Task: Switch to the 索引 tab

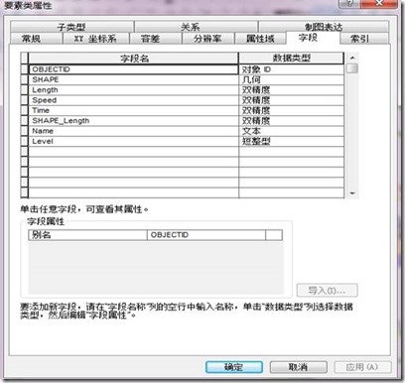Action: [x=364, y=39]
